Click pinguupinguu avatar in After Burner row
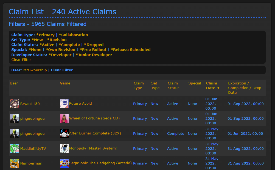The image size is (275, 170). pyautogui.click(x=14, y=133)
